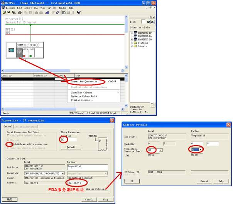Image resolution: width=233 pixels, height=204 pixels.
Task: Click the Address Details button
Action: 96,189
